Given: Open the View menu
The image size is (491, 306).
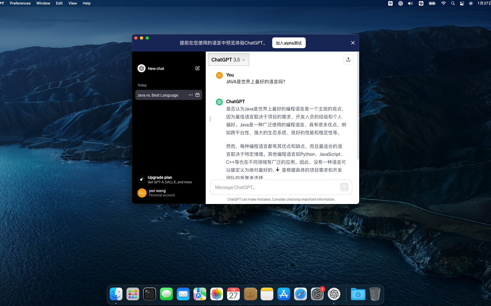Looking at the screenshot, I should pyautogui.click(x=72, y=3).
